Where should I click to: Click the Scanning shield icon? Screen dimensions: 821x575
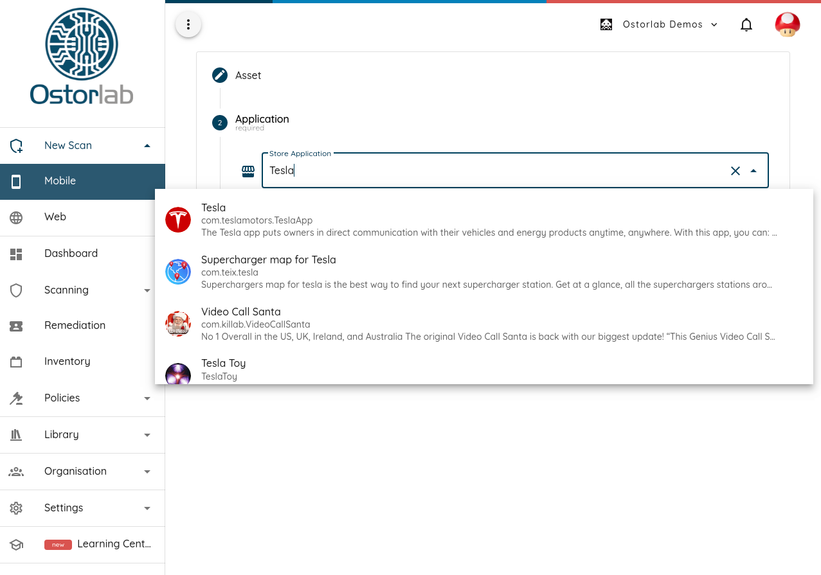point(15,290)
